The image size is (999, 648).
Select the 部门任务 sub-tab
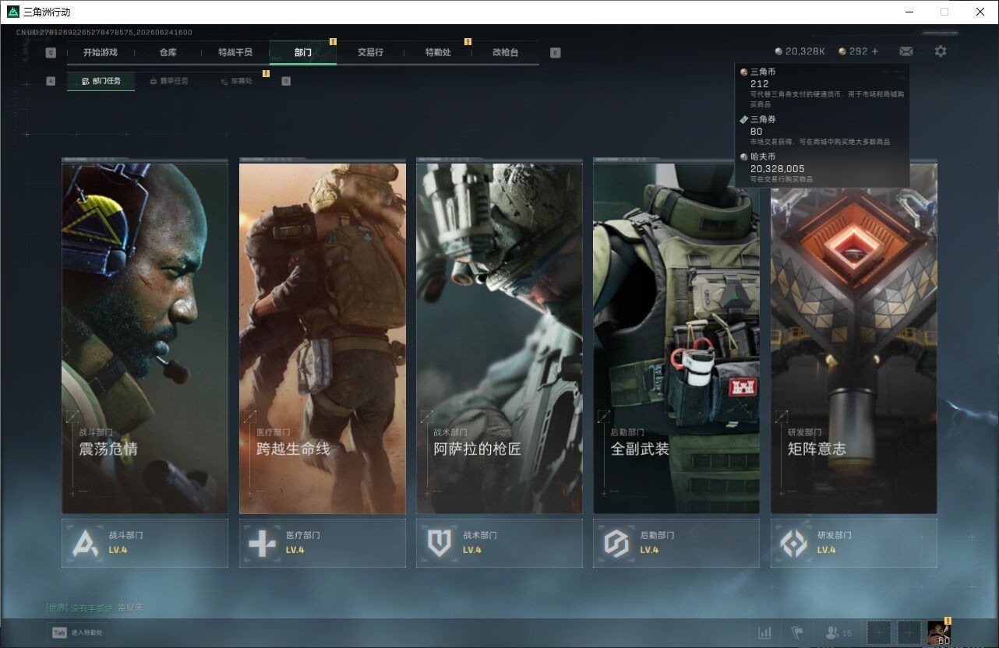pyautogui.click(x=101, y=81)
